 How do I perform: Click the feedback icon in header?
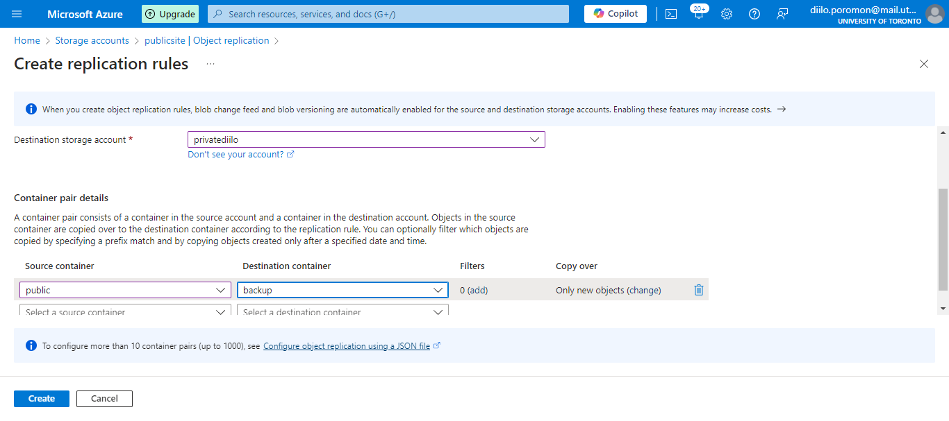pyautogui.click(x=782, y=14)
